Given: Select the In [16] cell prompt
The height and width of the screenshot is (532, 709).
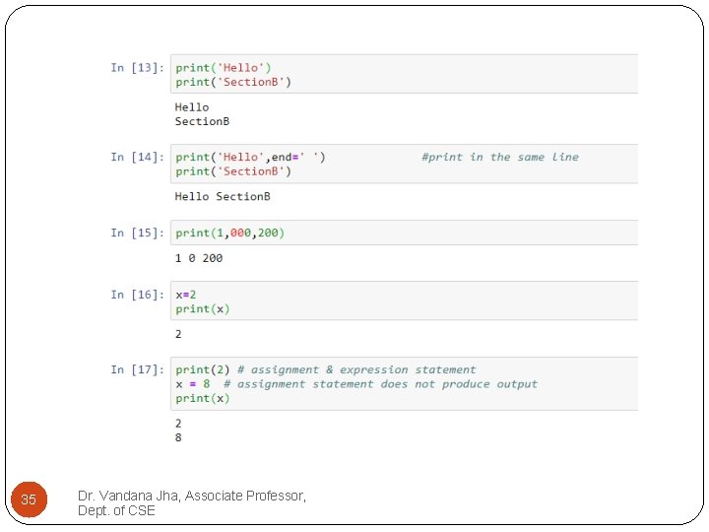Looking at the screenshot, I should click(x=137, y=295).
